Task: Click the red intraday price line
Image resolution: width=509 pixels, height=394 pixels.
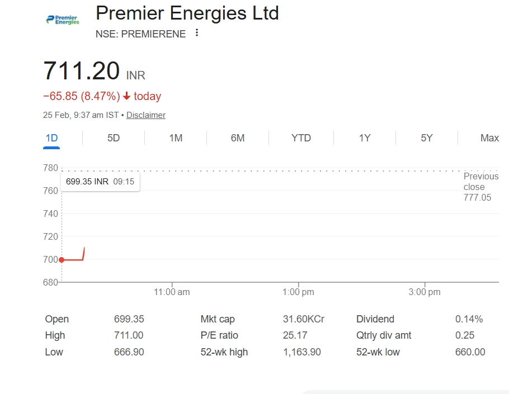Action: pos(74,259)
